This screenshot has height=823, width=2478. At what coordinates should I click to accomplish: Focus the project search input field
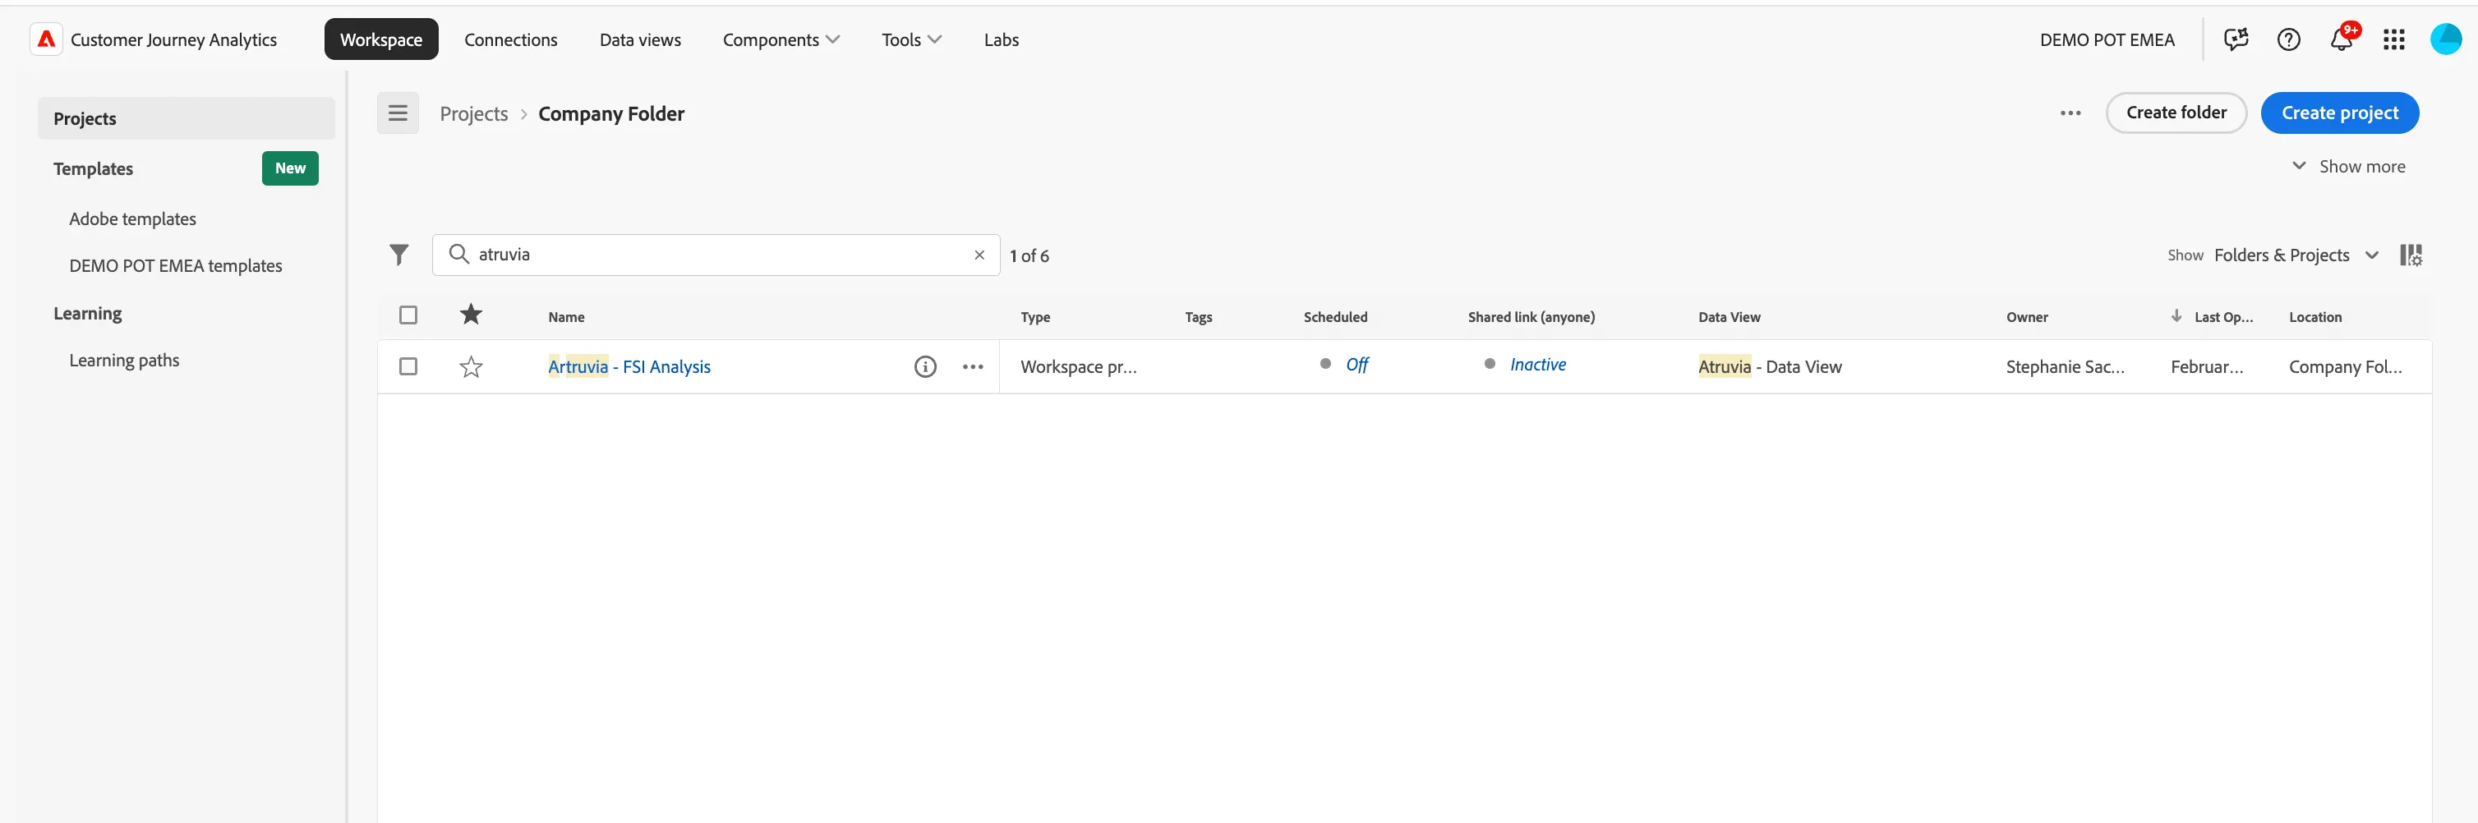[716, 255]
